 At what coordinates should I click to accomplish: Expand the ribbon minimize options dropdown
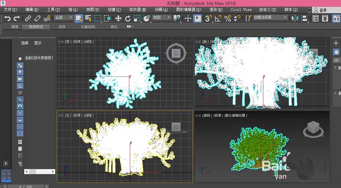(x=130, y=26)
